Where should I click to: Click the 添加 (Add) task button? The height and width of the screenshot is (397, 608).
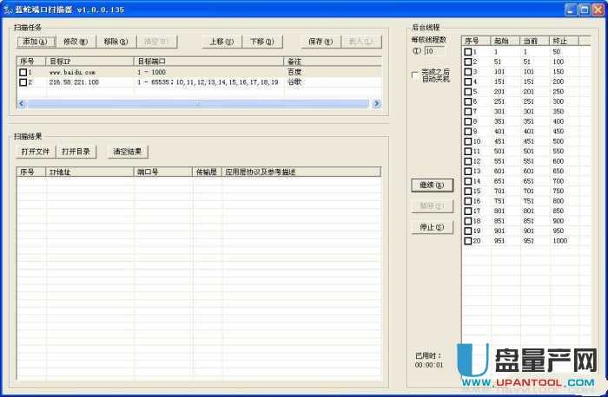click(x=35, y=42)
